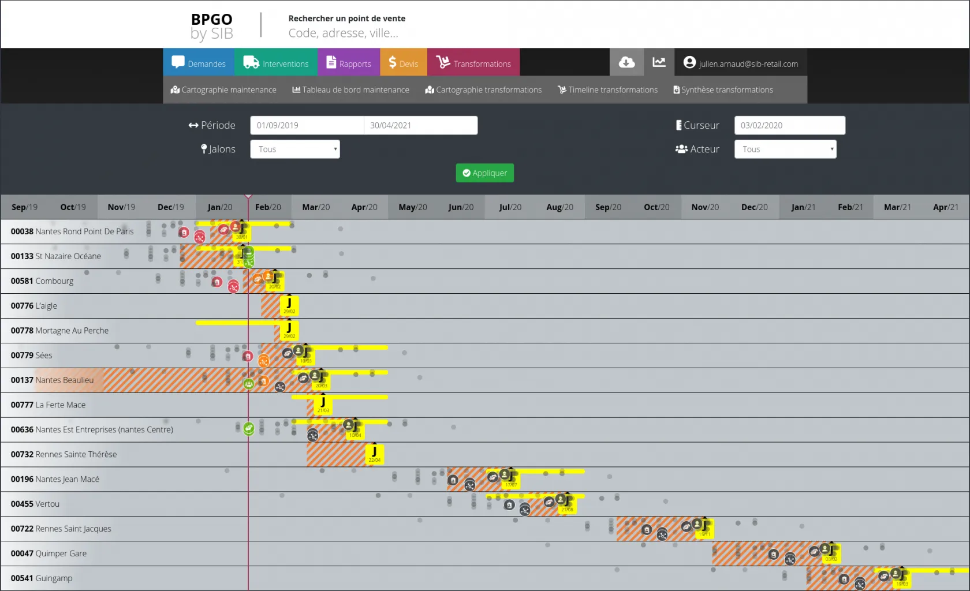The width and height of the screenshot is (970, 591).
Task: Click the red circle icon on Combourg row
Action: 217,282
